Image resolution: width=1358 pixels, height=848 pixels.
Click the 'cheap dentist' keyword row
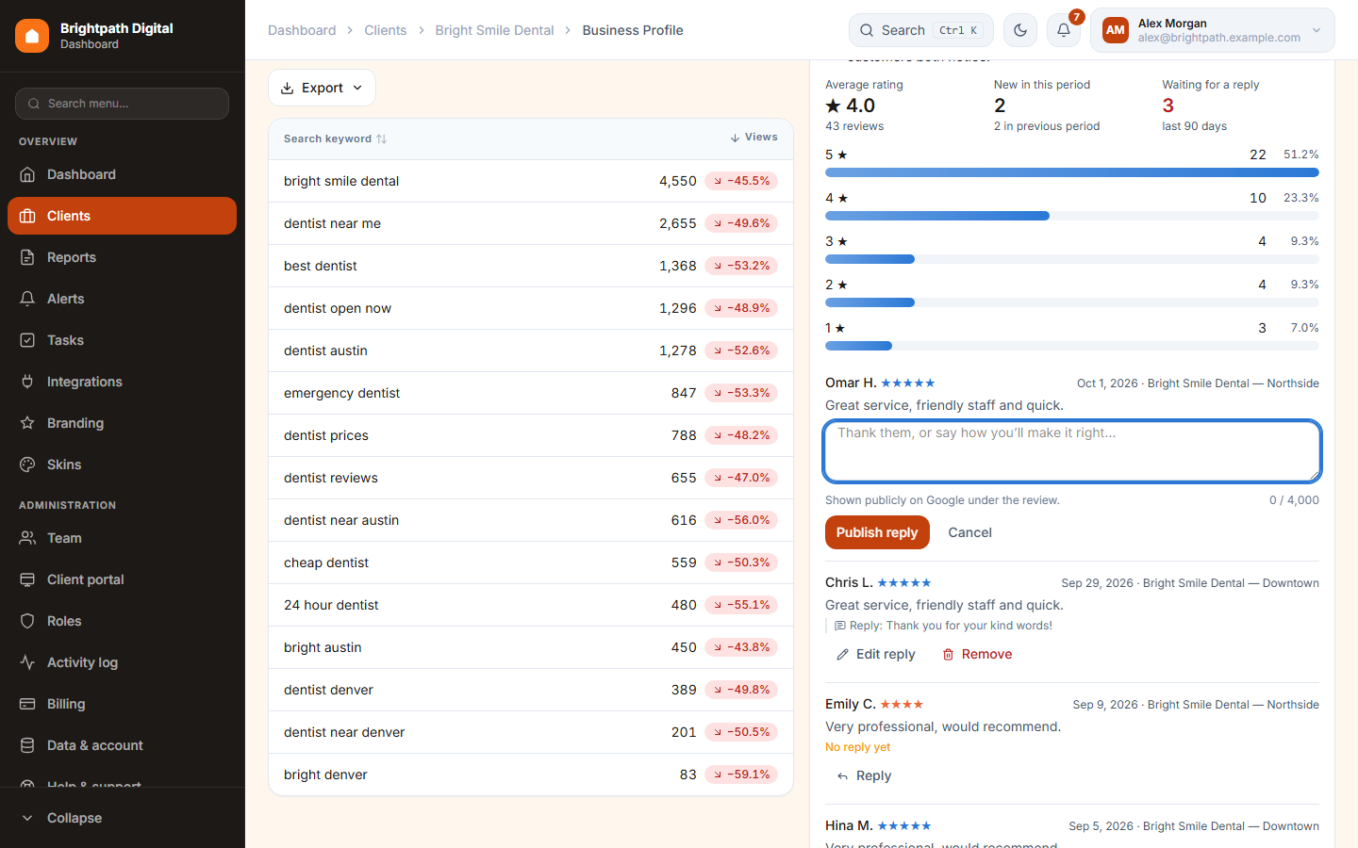tap(531, 563)
